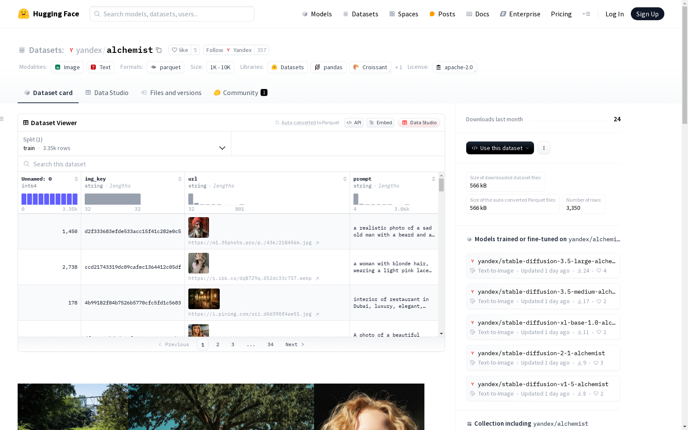Open the old man thumbnail image

[199, 227]
